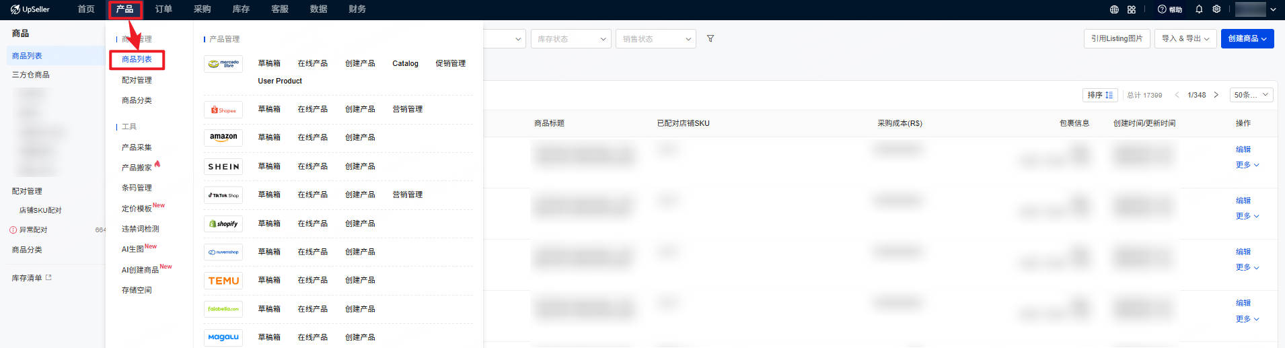Viewport: 1285px width, 348px height.
Task: Open Amazon 草稿箱 link
Action: pyautogui.click(x=269, y=137)
